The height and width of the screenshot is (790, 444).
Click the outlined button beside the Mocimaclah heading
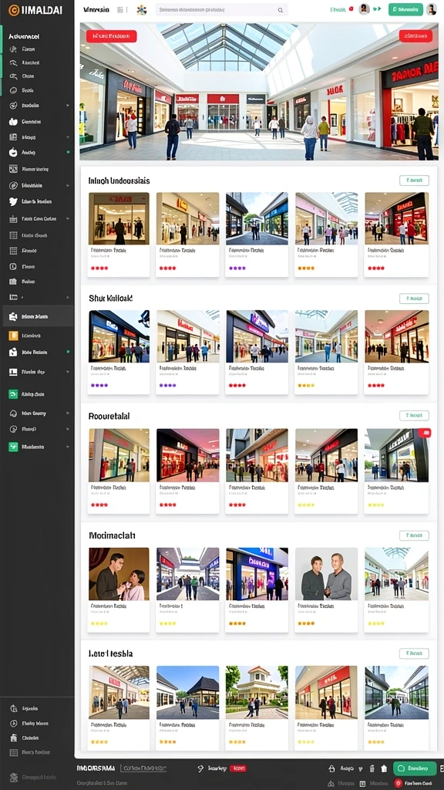tap(414, 535)
